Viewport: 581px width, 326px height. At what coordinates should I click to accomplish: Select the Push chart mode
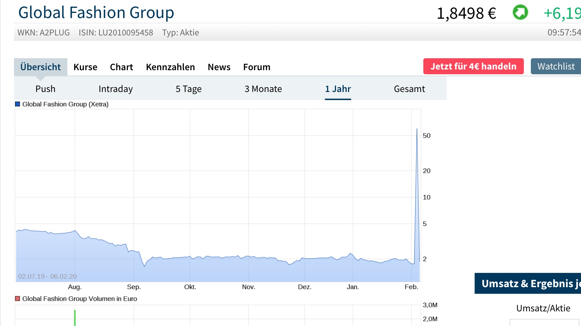coord(45,89)
